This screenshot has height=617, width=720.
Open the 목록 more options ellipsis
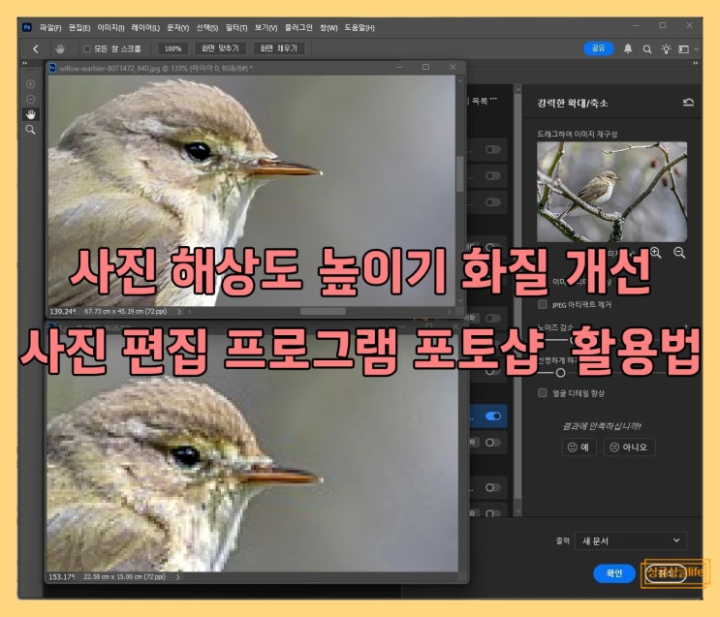coord(493,99)
